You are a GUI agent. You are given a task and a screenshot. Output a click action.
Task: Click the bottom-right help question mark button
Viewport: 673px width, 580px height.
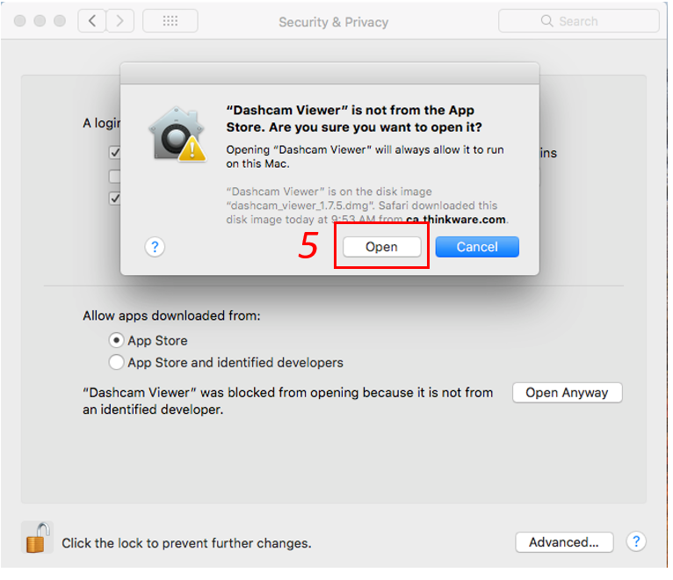tap(636, 542)
